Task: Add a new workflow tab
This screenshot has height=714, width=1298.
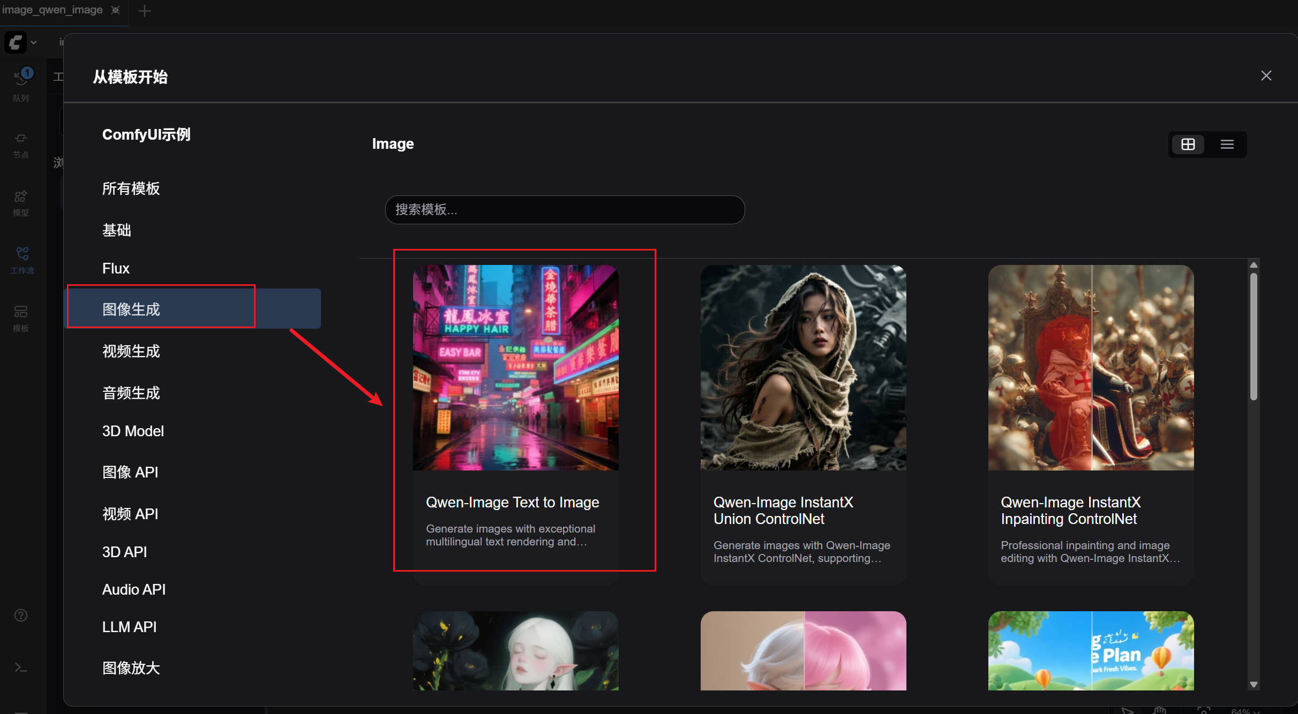Action: tap(144, 11)
